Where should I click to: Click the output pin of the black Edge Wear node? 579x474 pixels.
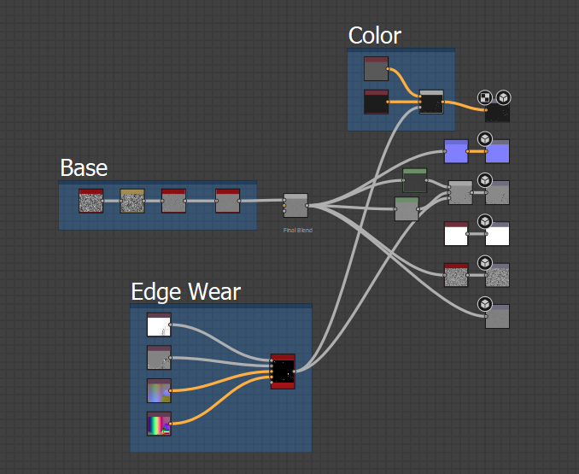pyautogui.click(x=295, y=372)
